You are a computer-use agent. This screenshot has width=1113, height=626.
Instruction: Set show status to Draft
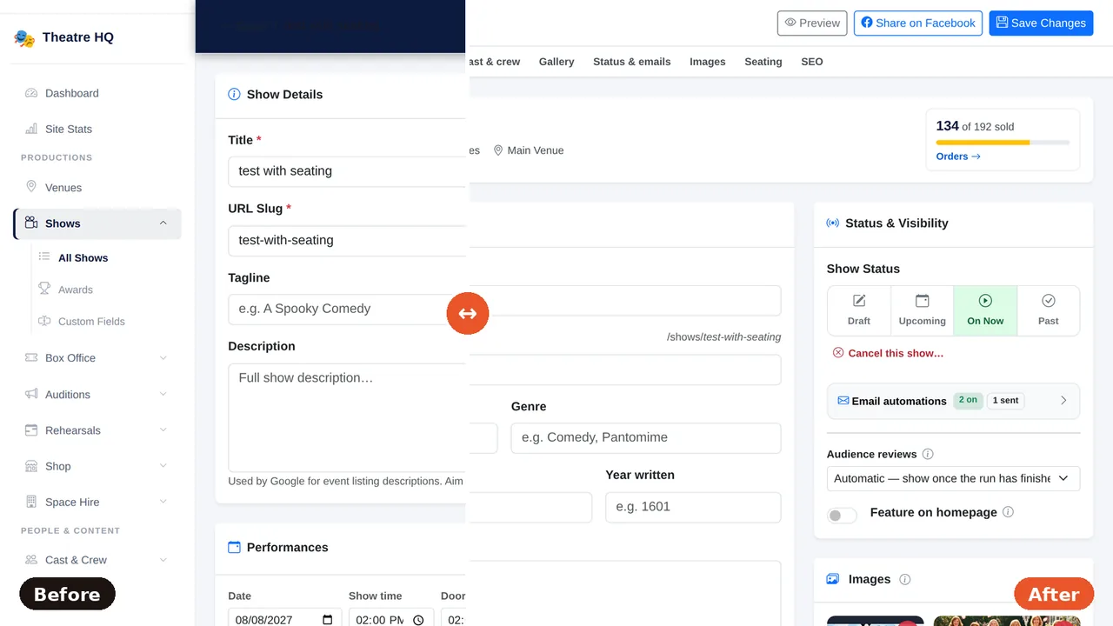pos(859,310)
